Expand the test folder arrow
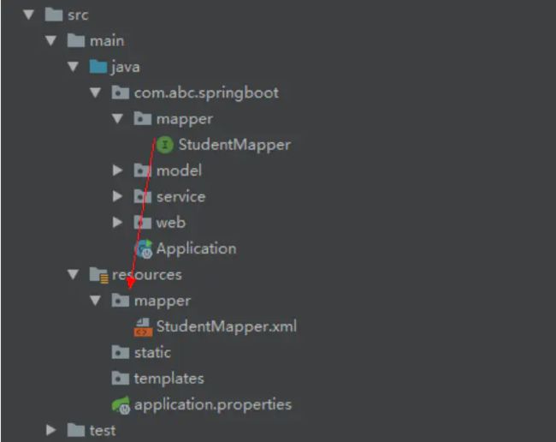Image resolution: width=556 pixels, height=442 pixels. [51, 430]
